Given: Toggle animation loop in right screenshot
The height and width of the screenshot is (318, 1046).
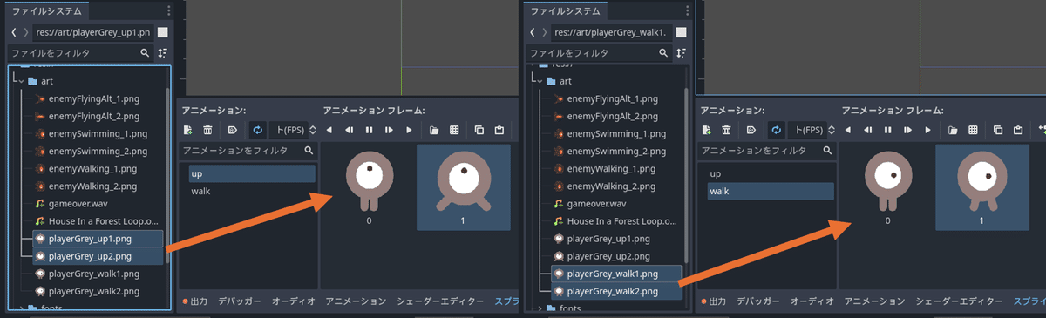Looking at the screenshot, I should (776, 130).
